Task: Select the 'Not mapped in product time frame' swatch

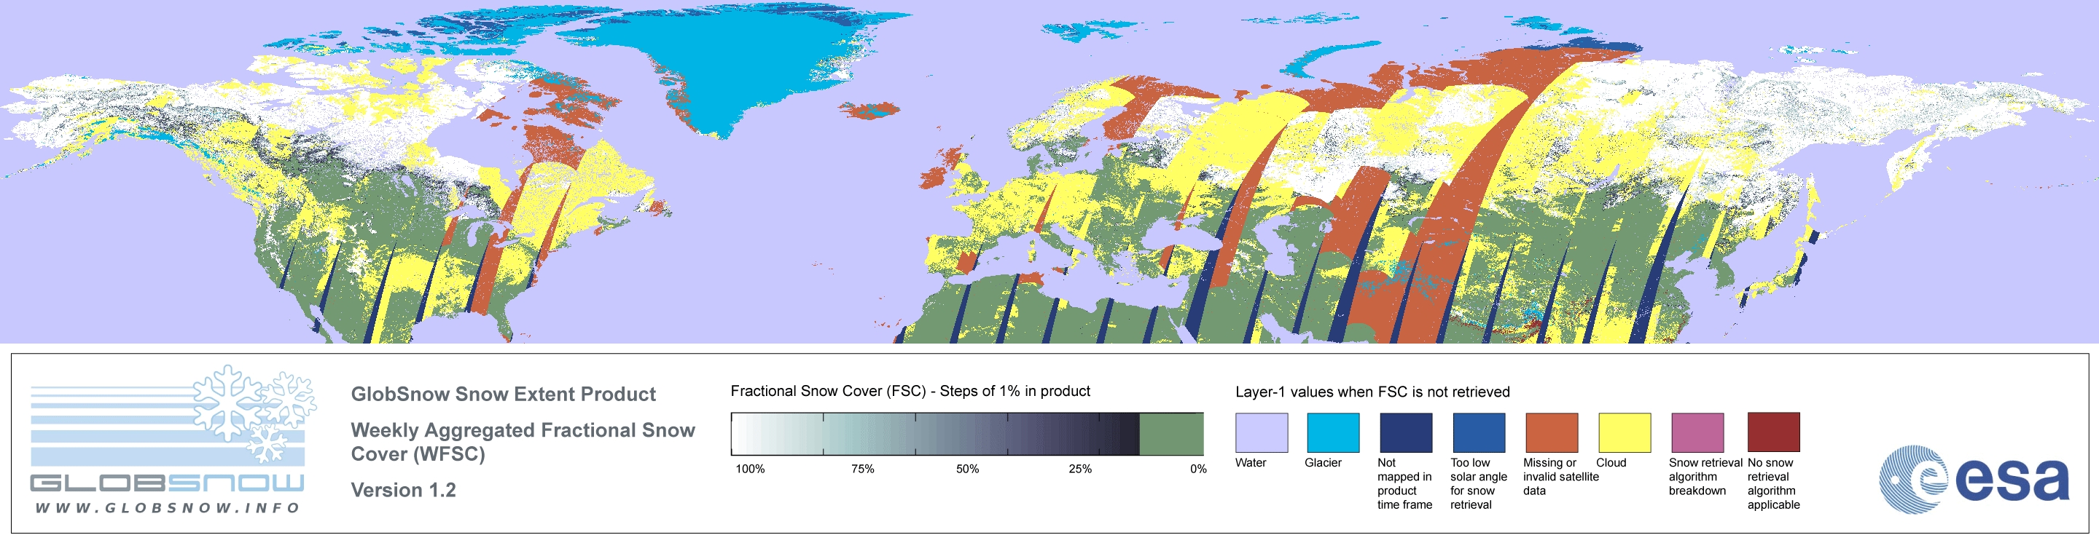Action: click(1406, 432)
